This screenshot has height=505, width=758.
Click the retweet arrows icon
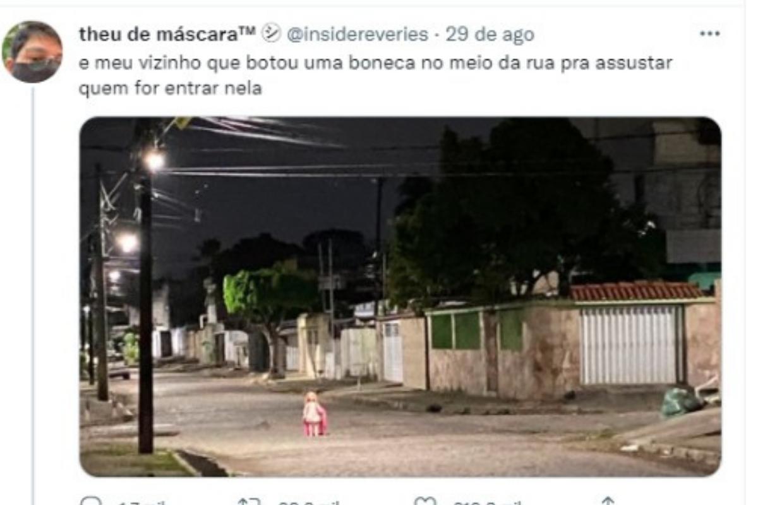248,502
